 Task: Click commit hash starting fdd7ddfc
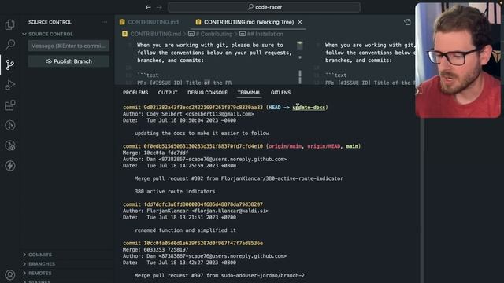[203, 204]
